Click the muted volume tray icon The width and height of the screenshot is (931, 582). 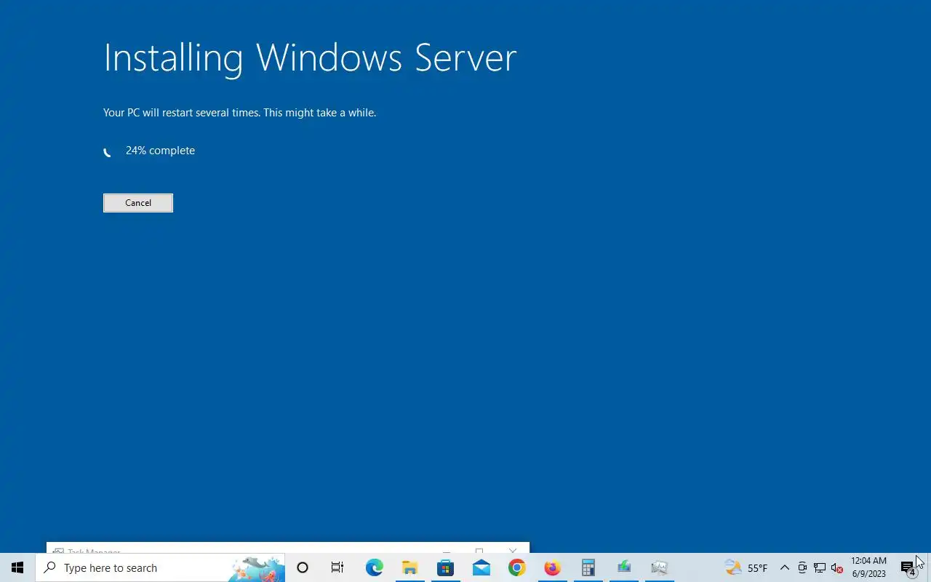pyautogui.click(x=836, y=567)
